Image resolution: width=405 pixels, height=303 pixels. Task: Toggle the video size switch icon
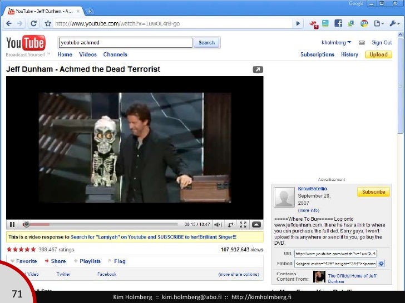click(230, 225)
